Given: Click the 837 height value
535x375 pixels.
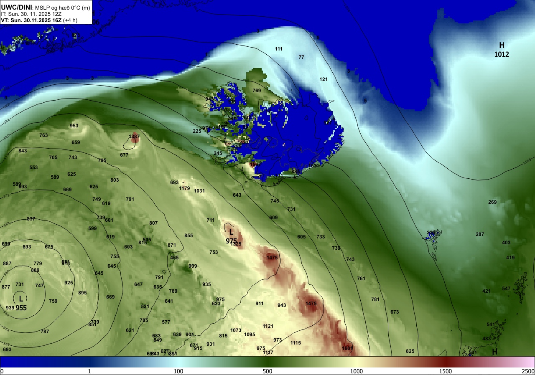Looking at the screenshot, I should tap(31, 219).
